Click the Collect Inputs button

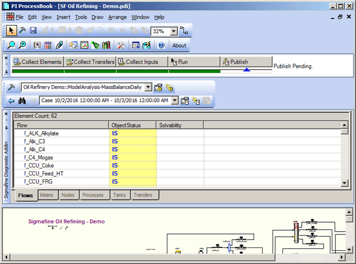click(142, 62)
